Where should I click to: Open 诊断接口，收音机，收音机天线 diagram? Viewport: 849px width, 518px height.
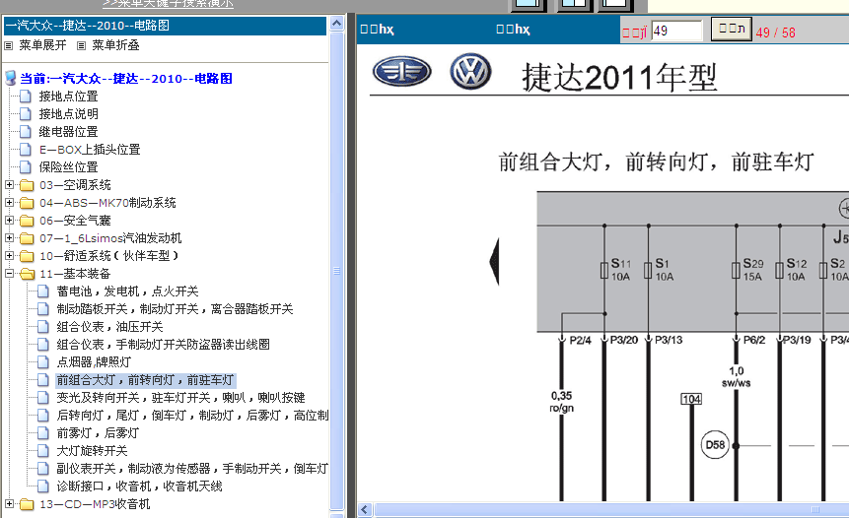pyautogui.click(x=140, y=486)
